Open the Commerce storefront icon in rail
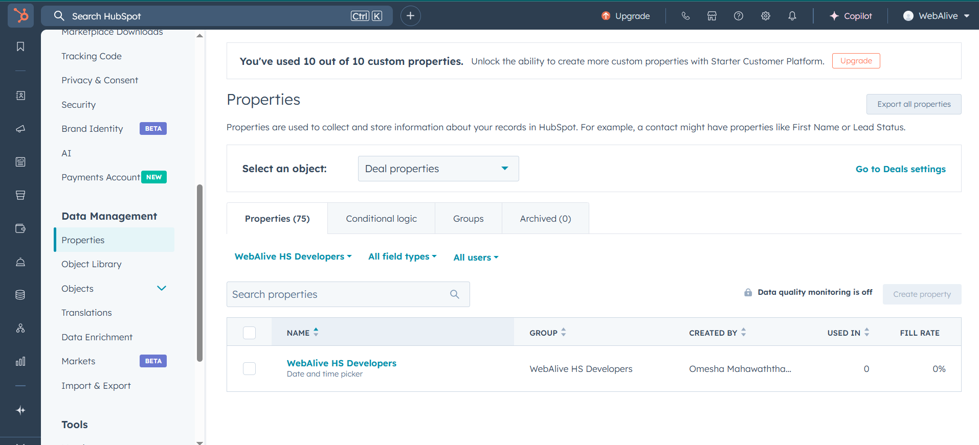979x445 pixels. (x=20, y=195)
